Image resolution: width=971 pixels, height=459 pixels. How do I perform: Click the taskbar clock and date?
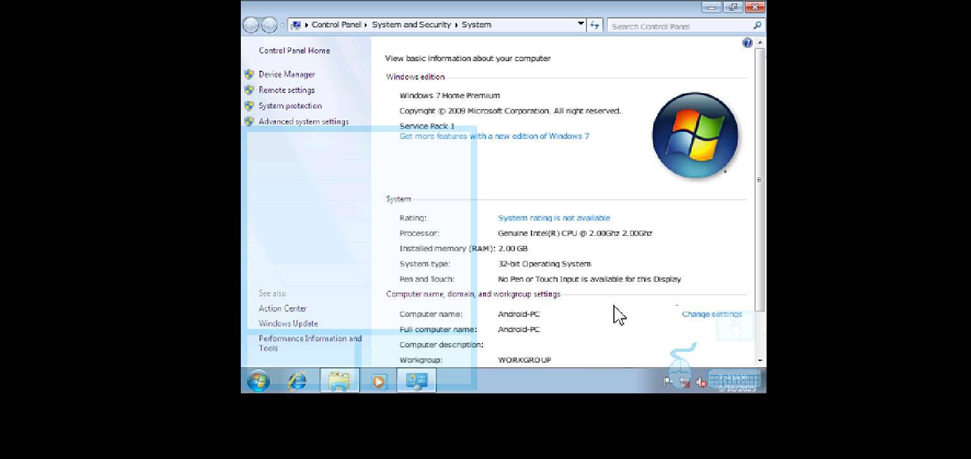pyautogui.click(x=737, y=382)
